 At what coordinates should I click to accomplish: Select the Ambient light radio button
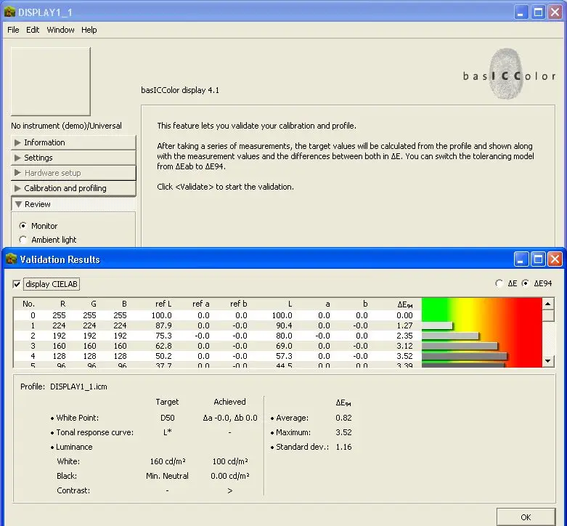23,240
